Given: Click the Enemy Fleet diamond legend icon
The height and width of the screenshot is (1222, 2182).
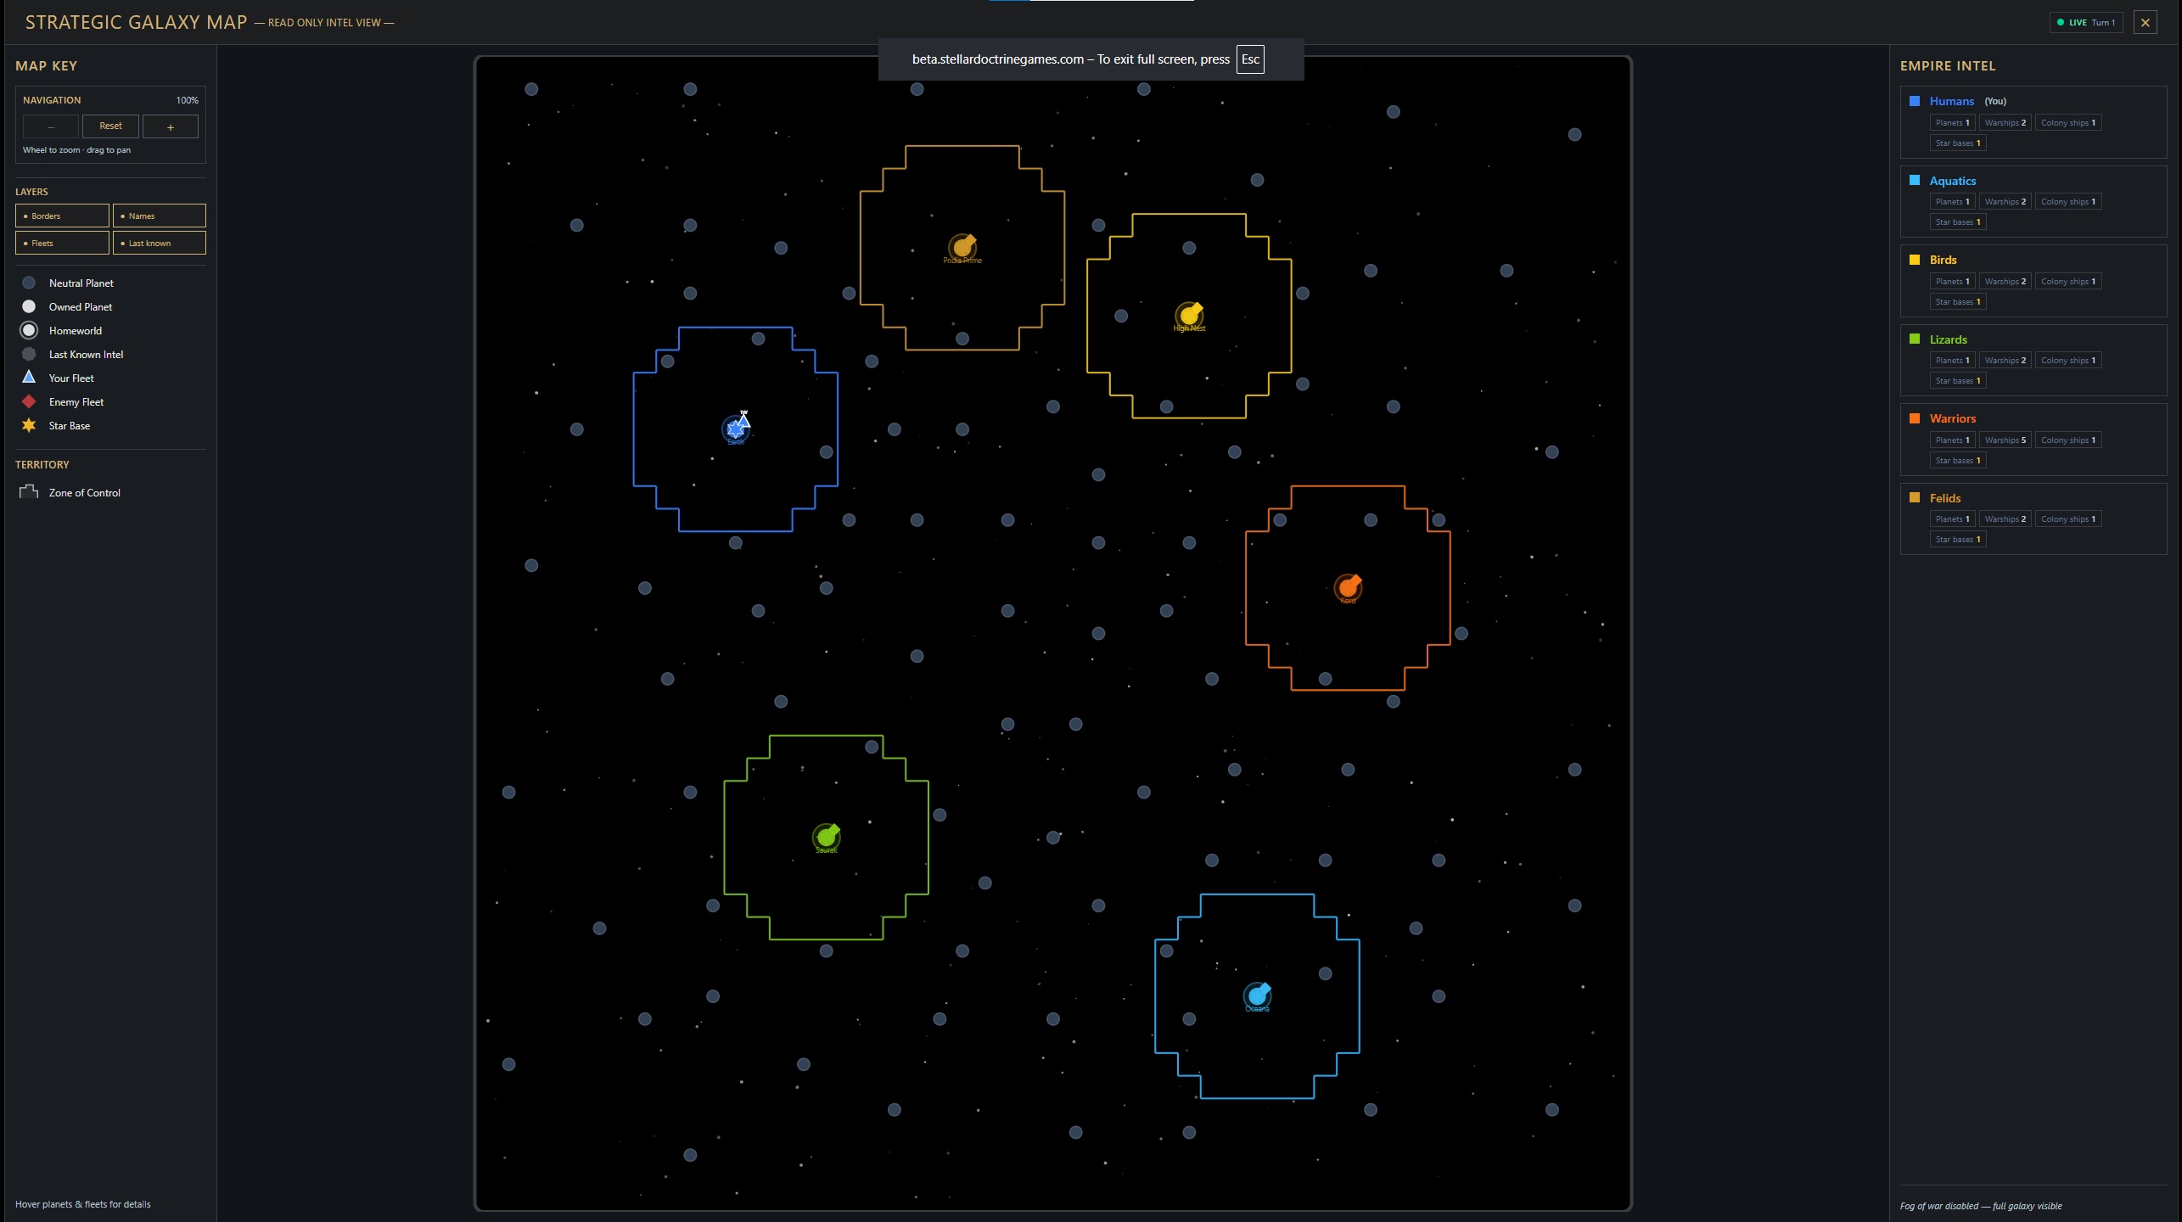Looking at the screenshot, I should tap(29, 401).
